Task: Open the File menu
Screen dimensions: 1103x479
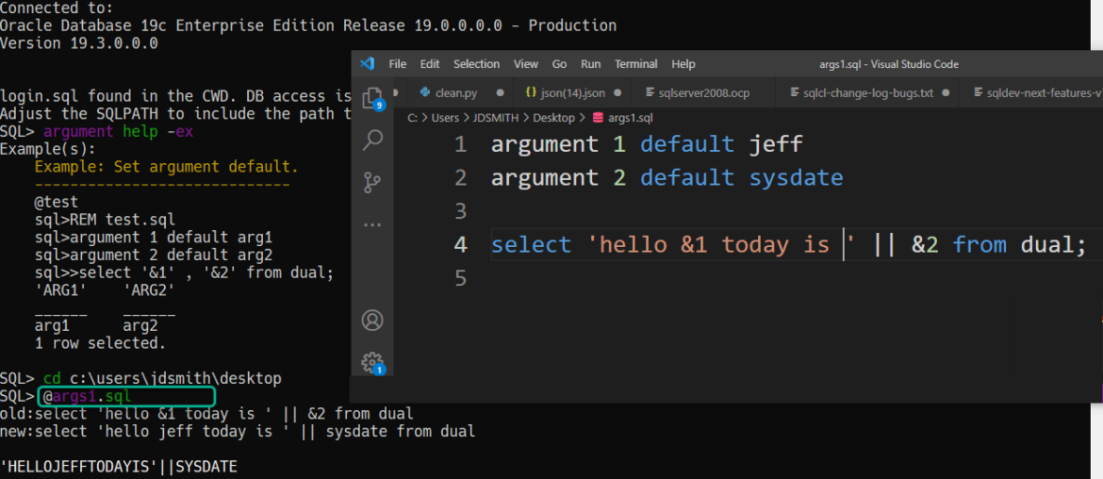Action: pos(398,64)
